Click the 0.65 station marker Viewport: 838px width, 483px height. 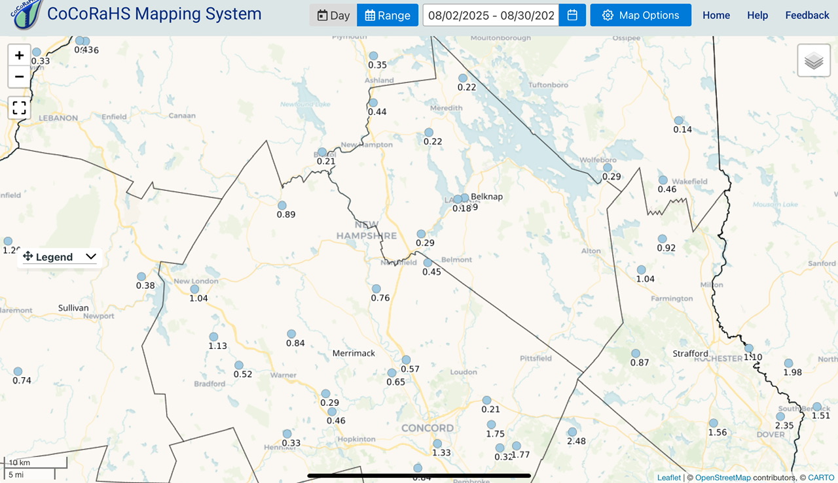click(x=392, y=373)
